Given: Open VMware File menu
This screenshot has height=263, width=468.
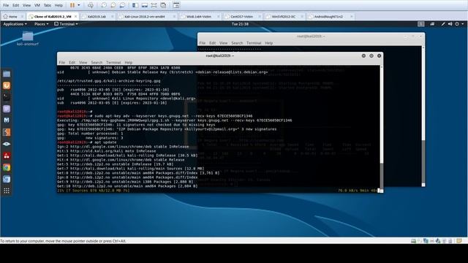Looking at the screenshot, I should pos(6,5).
